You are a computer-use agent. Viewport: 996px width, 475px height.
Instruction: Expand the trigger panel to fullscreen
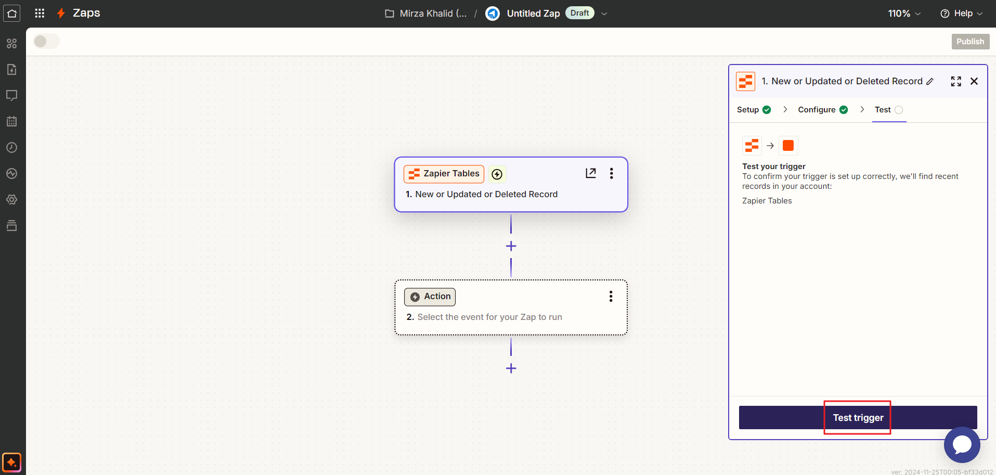[956, 81]
